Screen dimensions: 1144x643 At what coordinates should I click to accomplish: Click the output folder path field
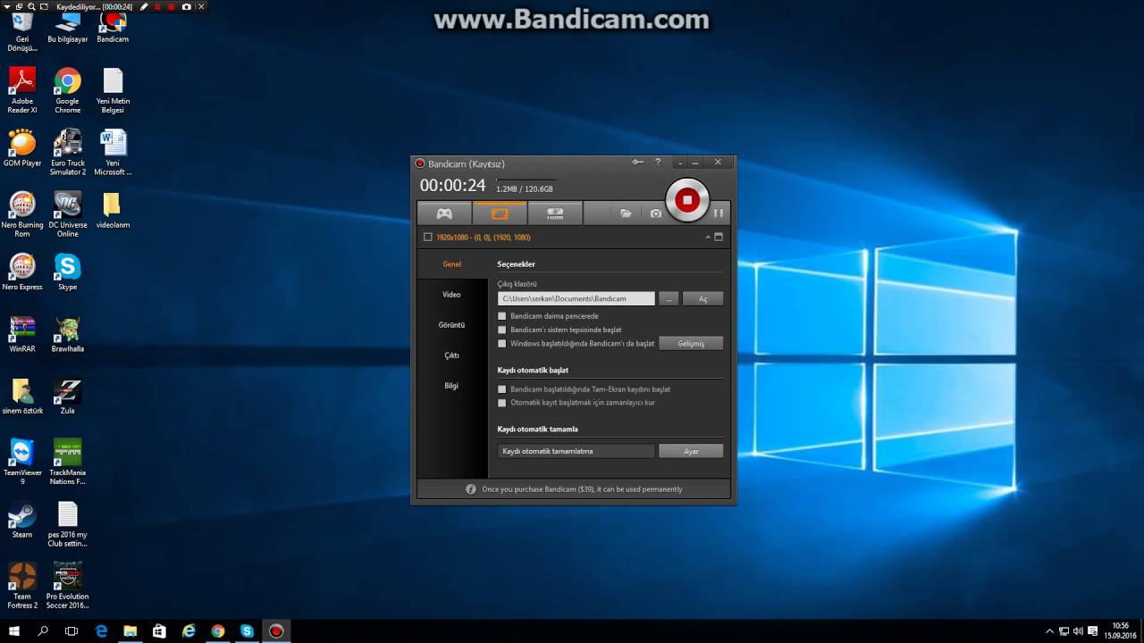click(576, 298)
